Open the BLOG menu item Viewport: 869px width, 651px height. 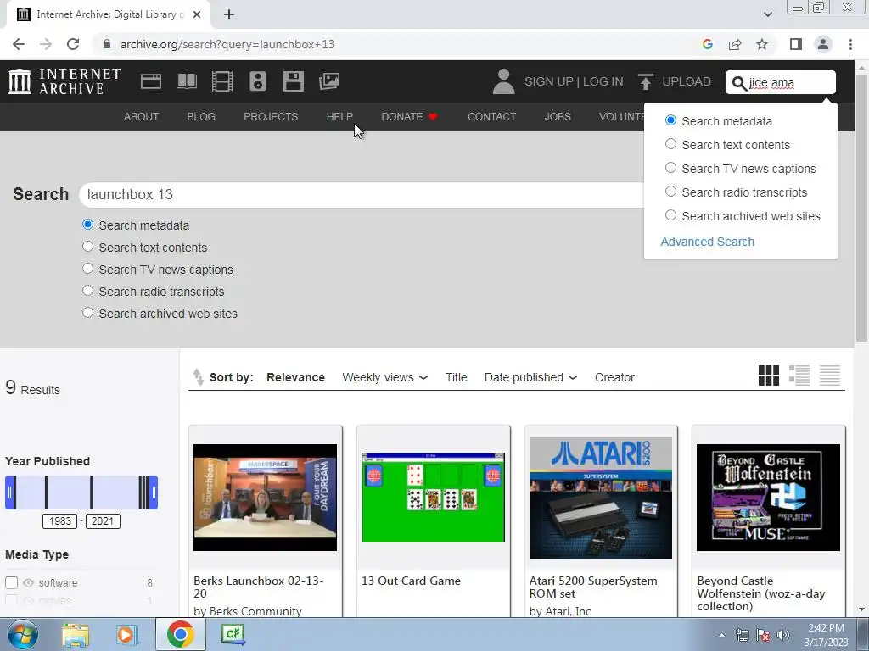pyautogui.click(x=201, y=117)
